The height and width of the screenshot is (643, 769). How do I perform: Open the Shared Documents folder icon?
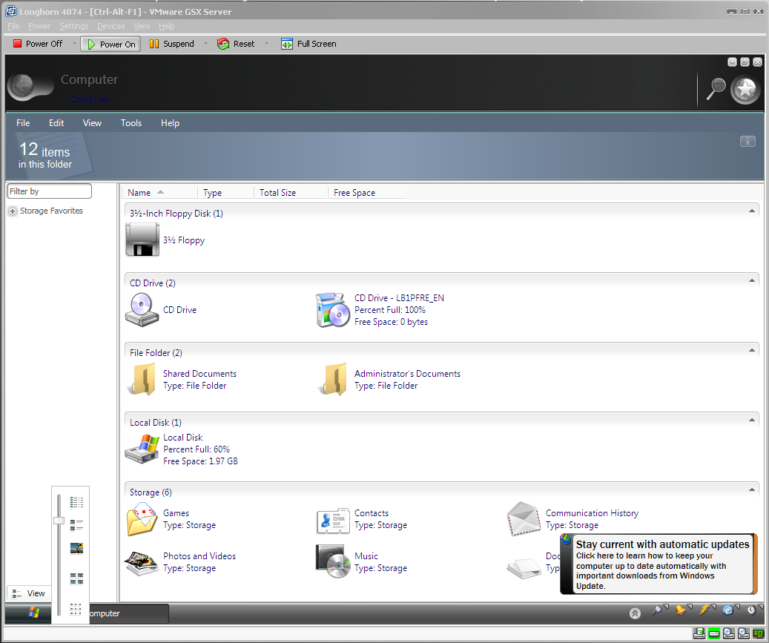point(142,380)
